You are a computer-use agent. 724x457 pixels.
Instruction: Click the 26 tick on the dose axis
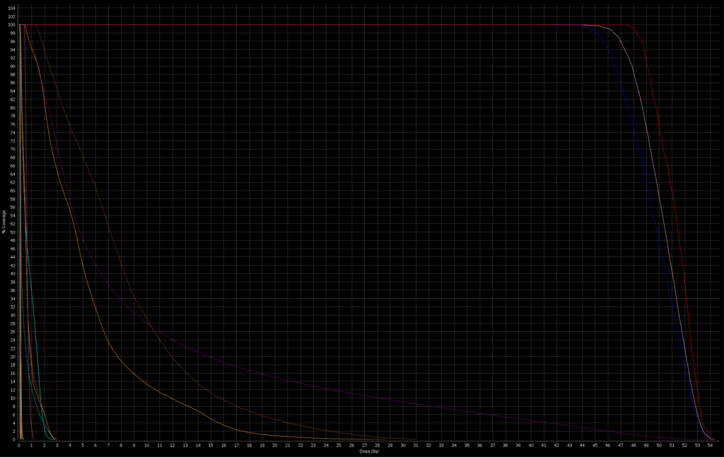(x=352, y=445)
